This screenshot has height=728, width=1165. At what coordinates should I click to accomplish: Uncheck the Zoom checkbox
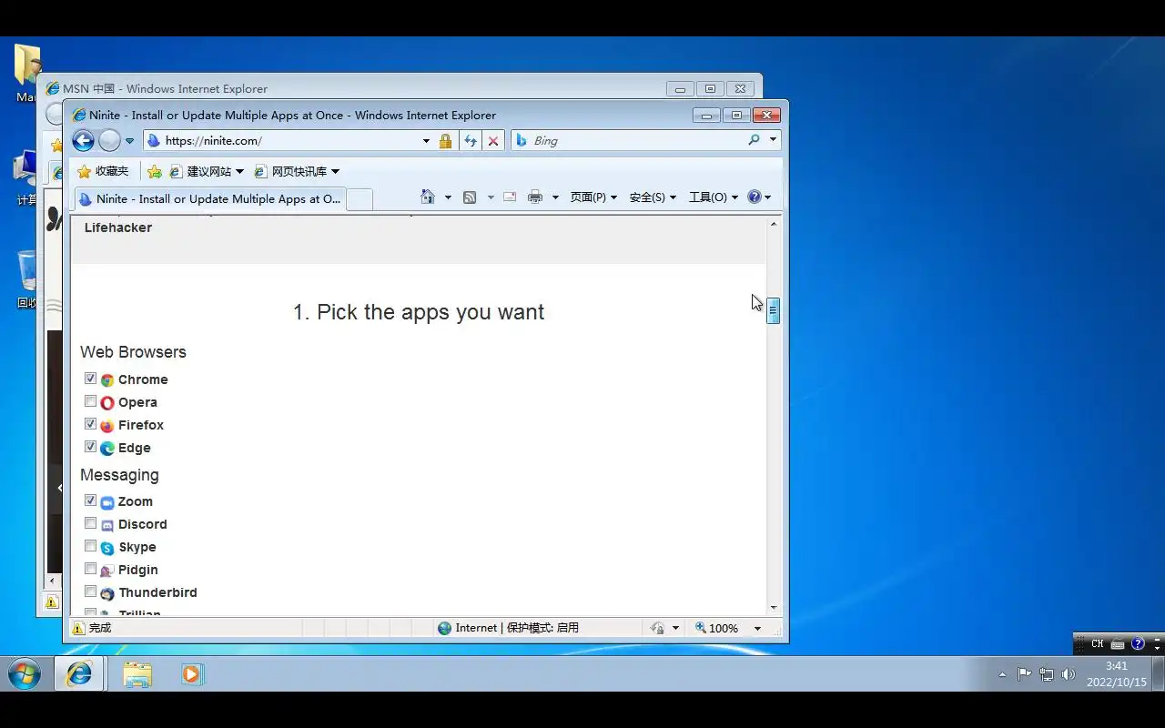click(90, 500)
